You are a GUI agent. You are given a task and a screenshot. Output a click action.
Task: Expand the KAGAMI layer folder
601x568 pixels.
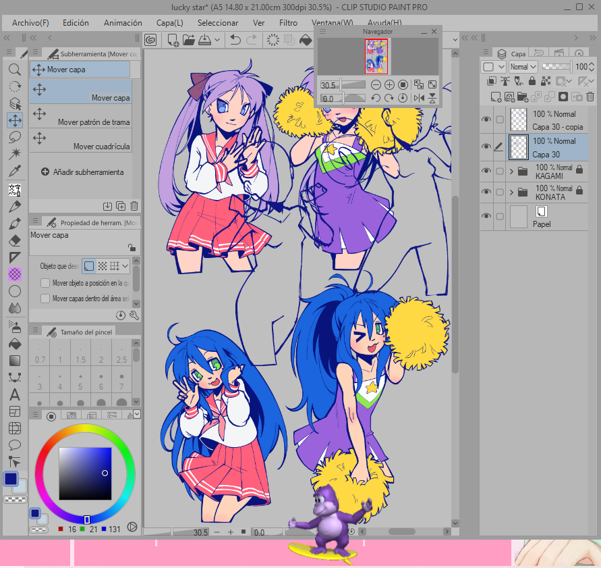tap(511, 171)
